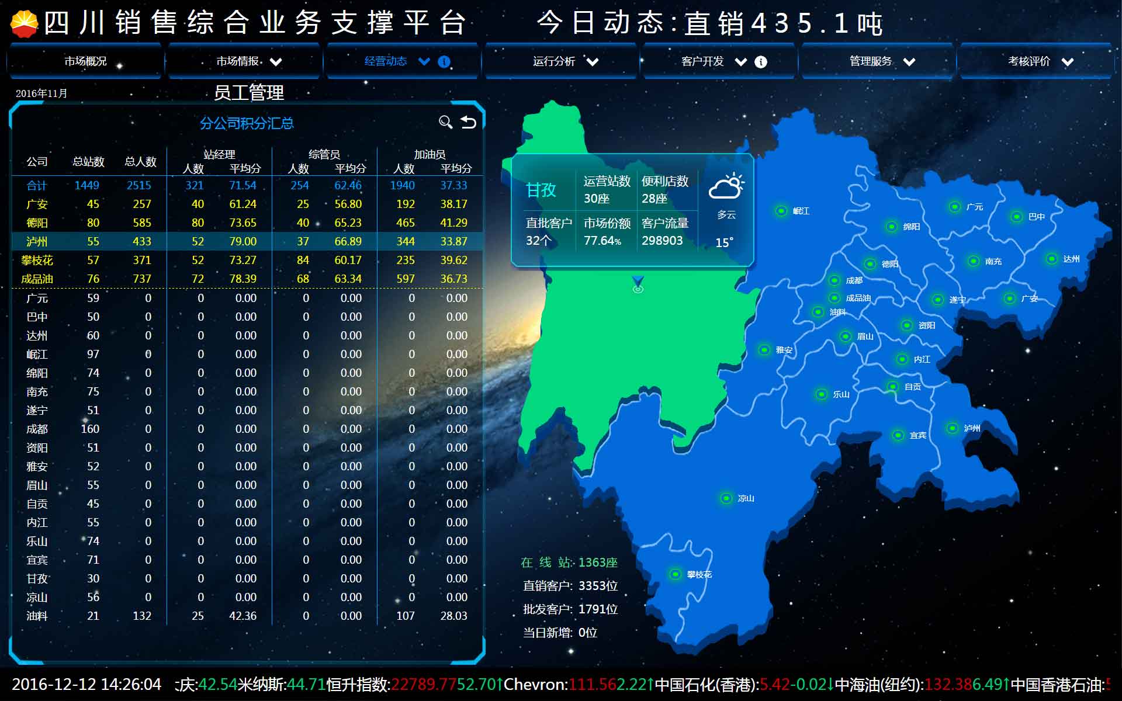Click the PetroChina logo at top left
Image resolution: width=1122 pixels, height=701 pixels.
pyautogui.click(x=25, y=24)
